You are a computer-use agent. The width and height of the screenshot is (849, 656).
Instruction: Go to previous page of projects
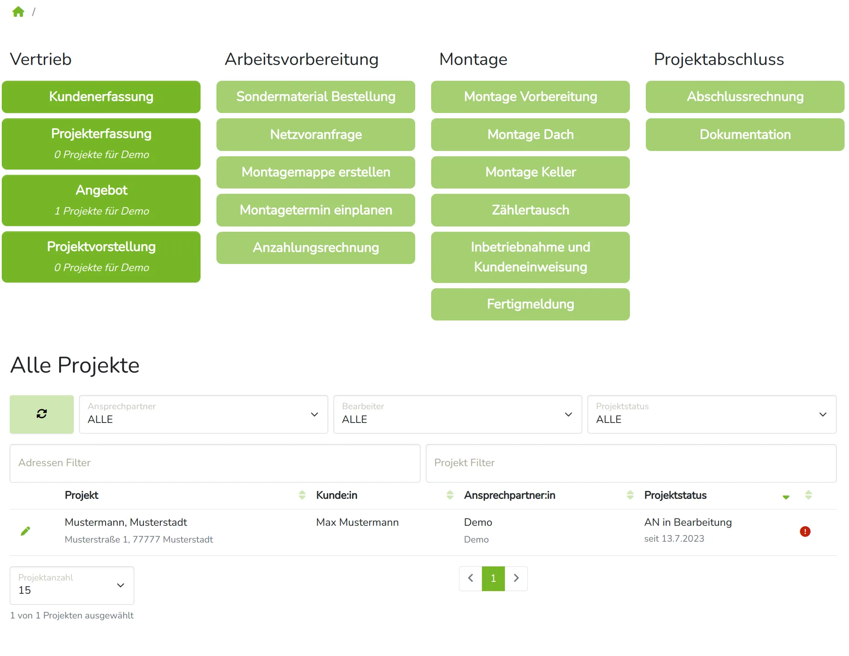coord(470,578)
